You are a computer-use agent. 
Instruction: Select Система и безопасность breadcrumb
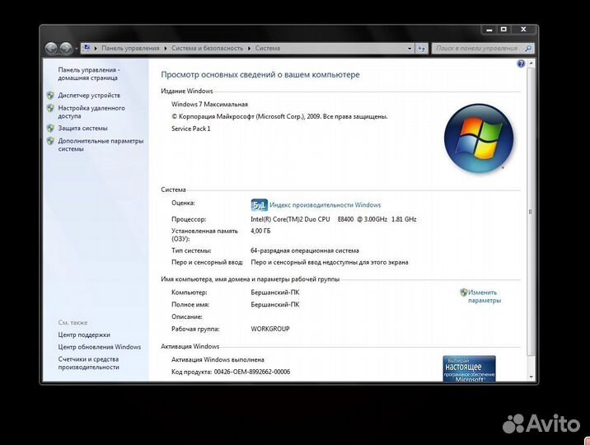point(208,49)
